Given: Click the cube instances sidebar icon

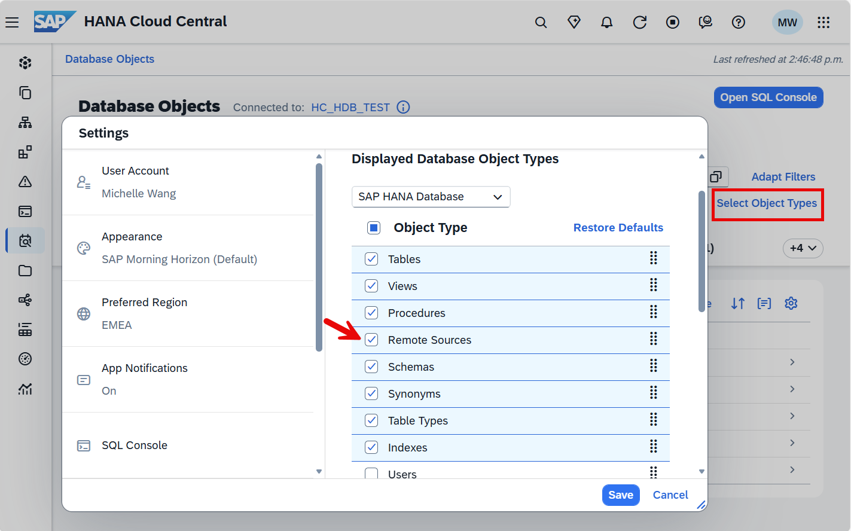Looking at the screenshot, I should [x=25, y=63].
